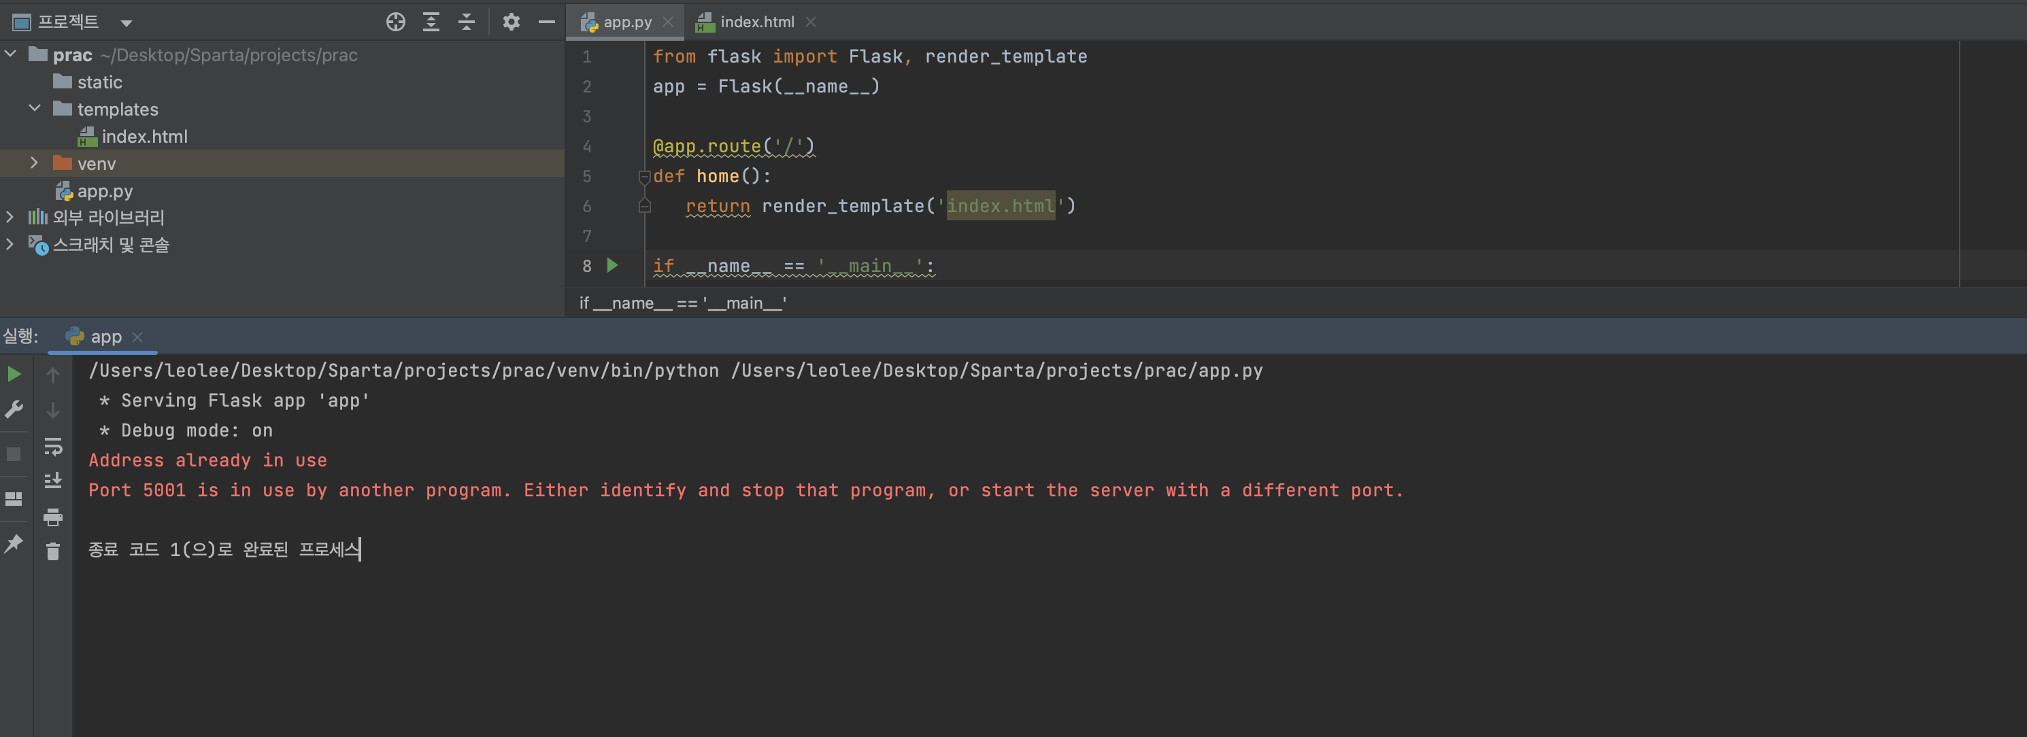This screenshot has width=2027, height=737.
Task: Click the 'Address already in use' error line
Action: pos(207,460)
